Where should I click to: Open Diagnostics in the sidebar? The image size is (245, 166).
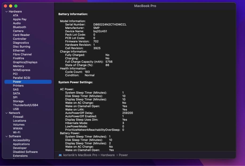coord(21,43)
